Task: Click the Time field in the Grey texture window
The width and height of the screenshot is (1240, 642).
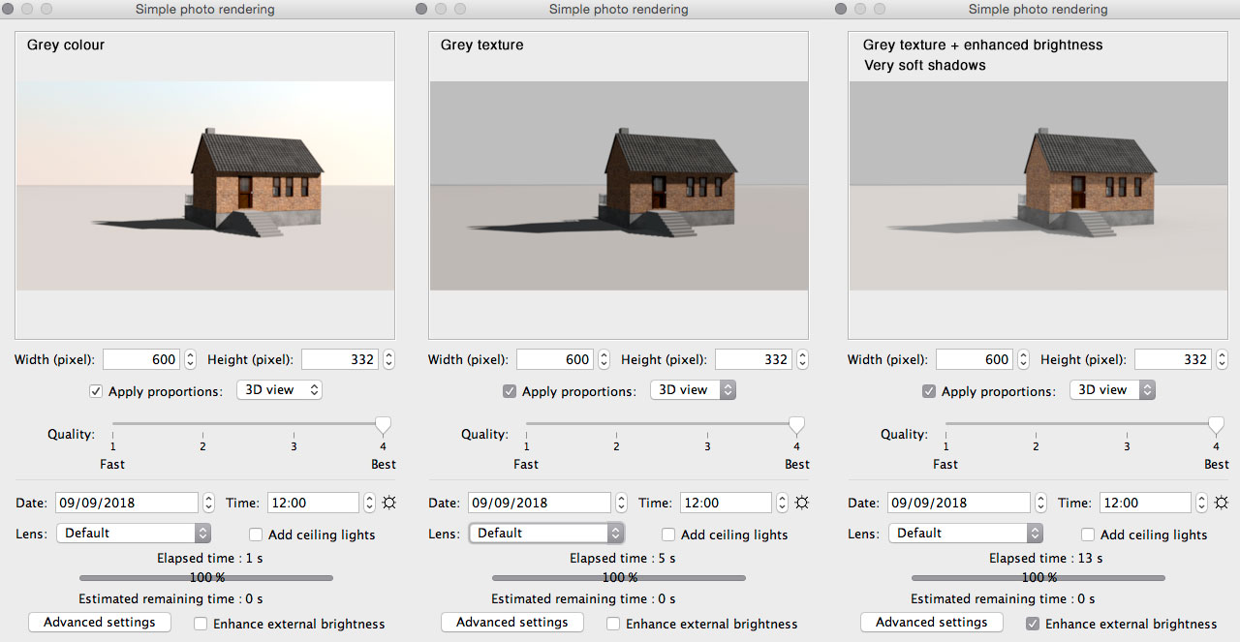Action: [727, 503]
